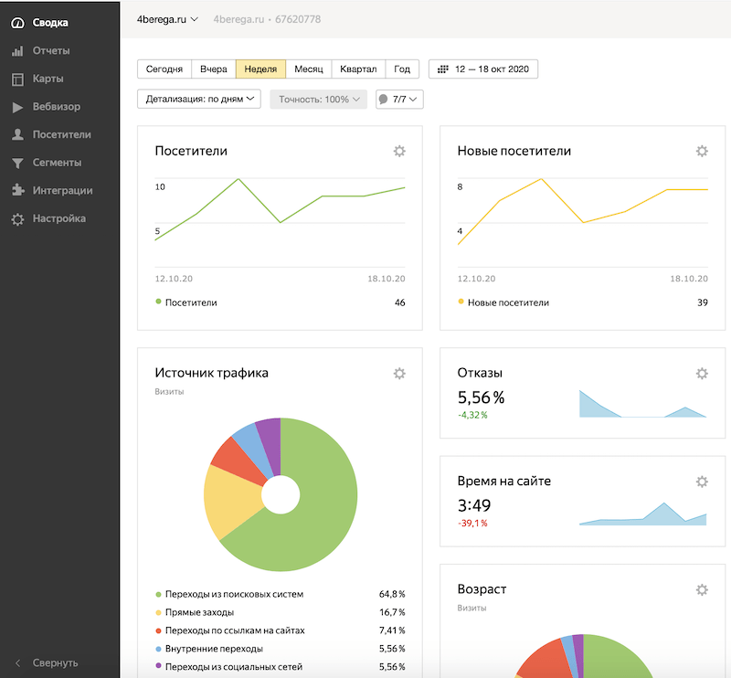Click the Свернуть sidebar label
The image size is (731, 678).
[55, 662]
